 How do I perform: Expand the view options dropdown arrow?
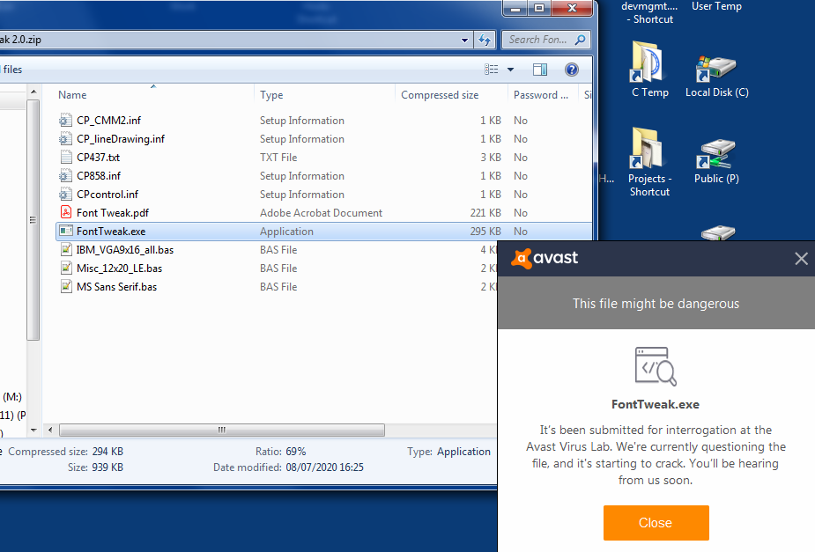[510, 70]
